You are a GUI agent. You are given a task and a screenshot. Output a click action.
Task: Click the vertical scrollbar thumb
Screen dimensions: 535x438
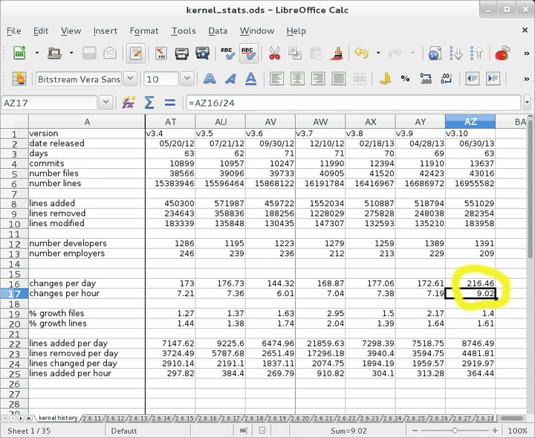530,187
